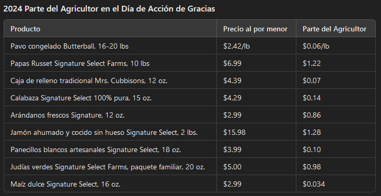
Task: Click the $5.00 price cell
Action: (x=256, y=166)
